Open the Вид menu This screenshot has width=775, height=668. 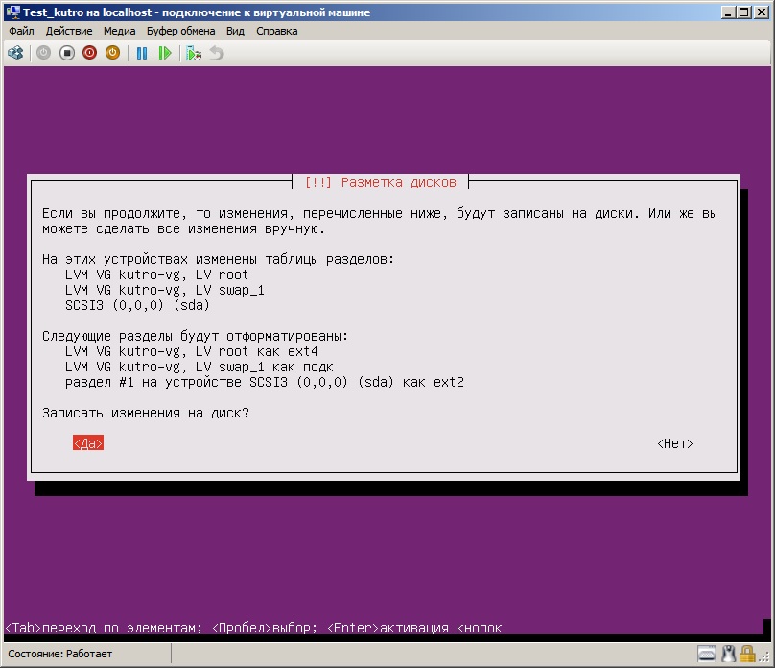click(x=235, y=31)
